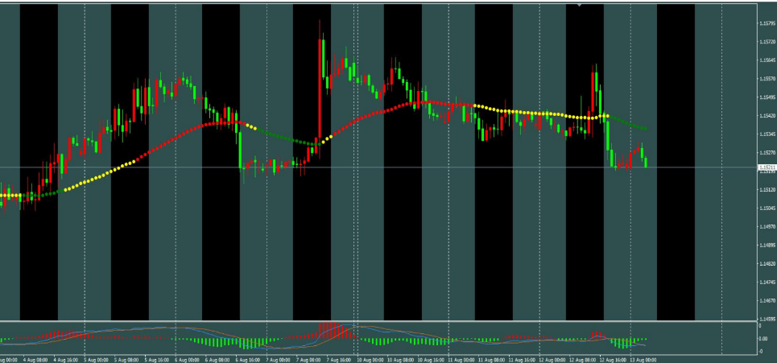
Task: Select the 7 Aug 16:00 time label
Action: [x=340, y=360]
